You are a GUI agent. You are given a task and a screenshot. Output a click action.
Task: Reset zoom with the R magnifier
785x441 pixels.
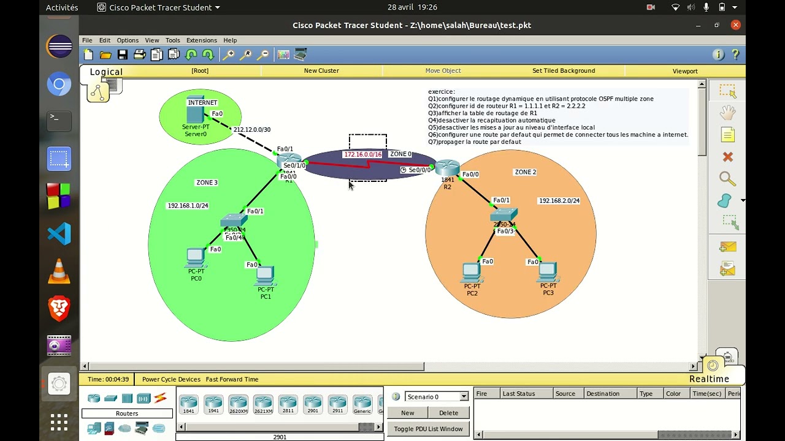[x=245, y=55]
